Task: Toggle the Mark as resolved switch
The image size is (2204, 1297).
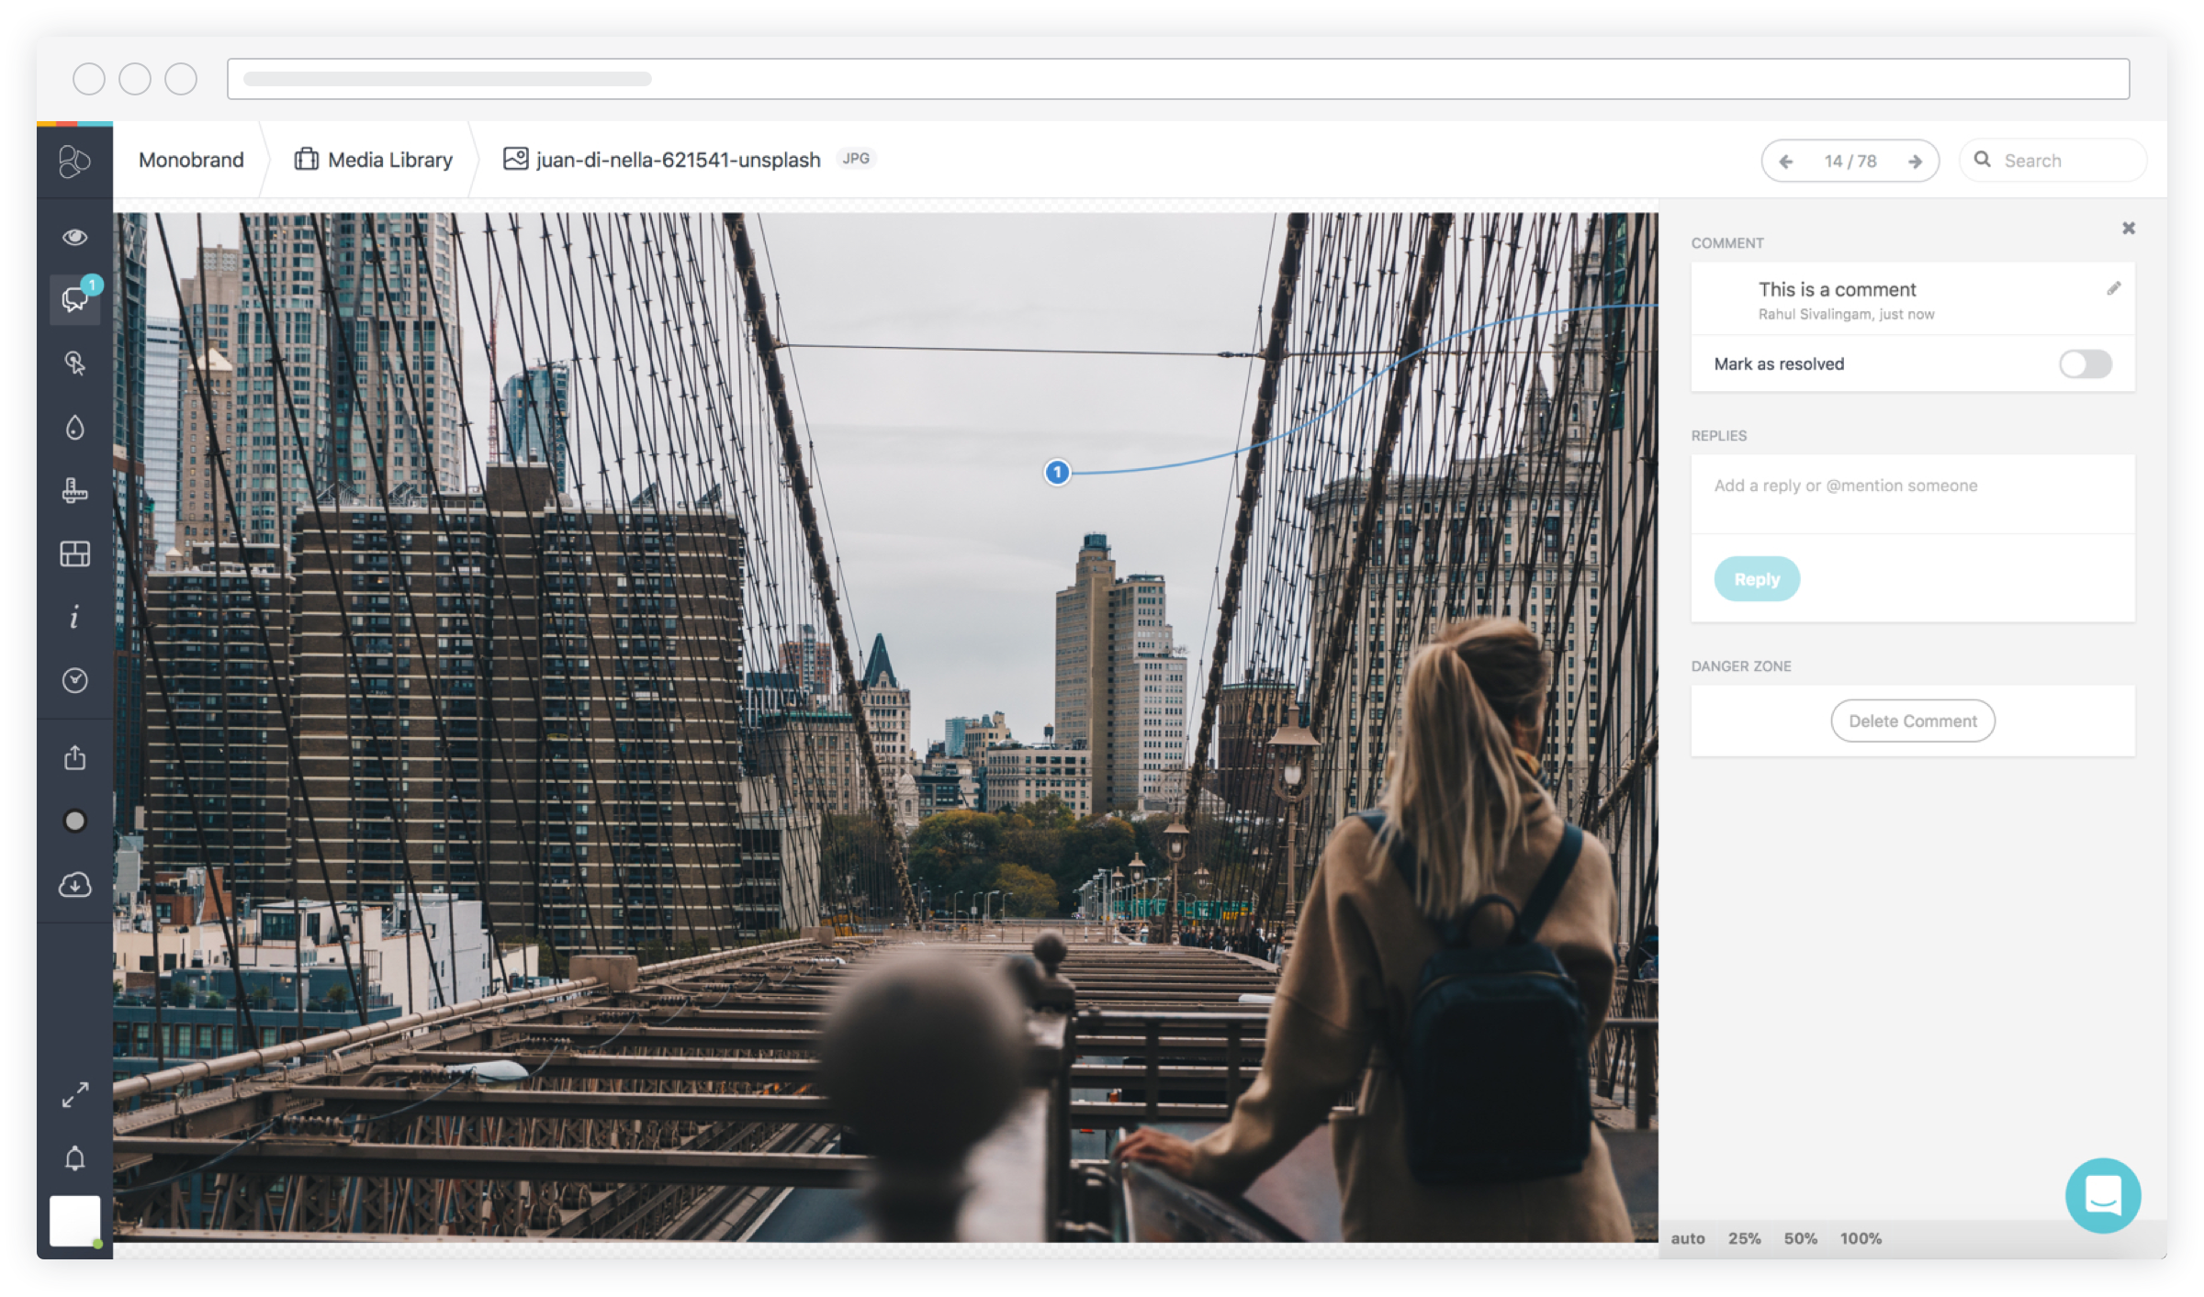Action: [x=2086, y=364]
